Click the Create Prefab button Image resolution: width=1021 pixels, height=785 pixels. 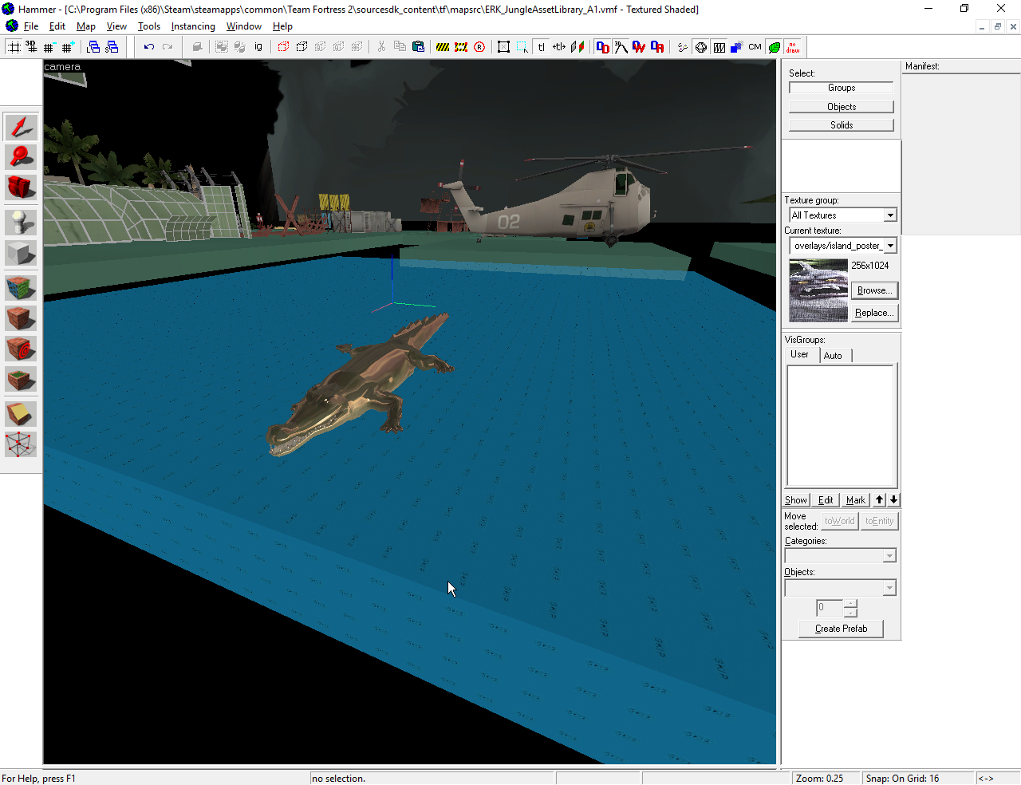[842, 629]
